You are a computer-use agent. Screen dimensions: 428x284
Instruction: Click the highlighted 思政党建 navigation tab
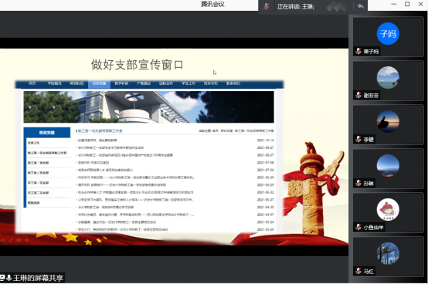click(99, 83)
